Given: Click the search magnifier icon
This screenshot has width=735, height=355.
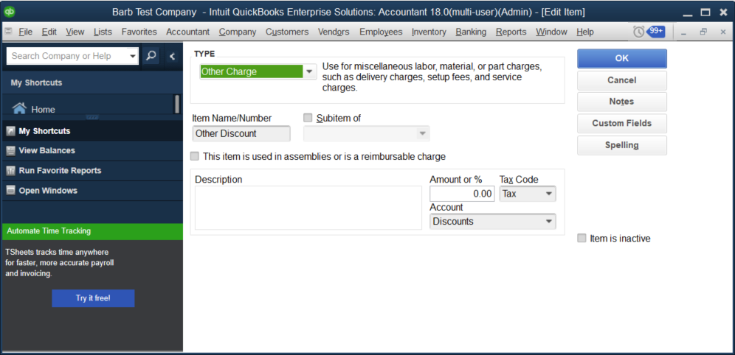Looking at the screenshot, I should click(151, 56).
